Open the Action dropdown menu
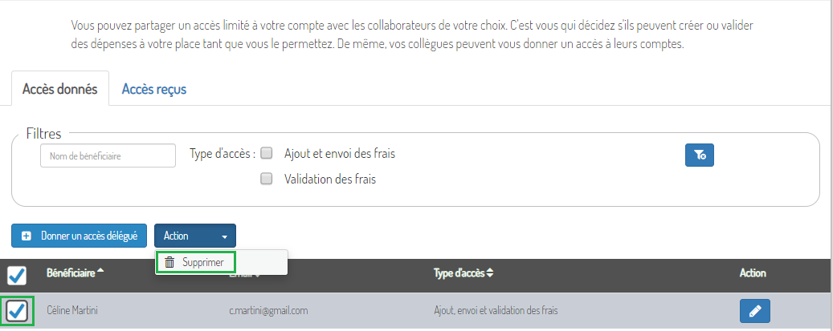833x331 pixels. 195,236
